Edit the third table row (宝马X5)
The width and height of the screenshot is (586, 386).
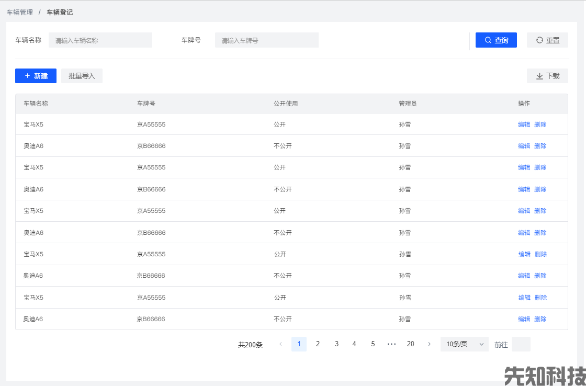click(524, 167)
